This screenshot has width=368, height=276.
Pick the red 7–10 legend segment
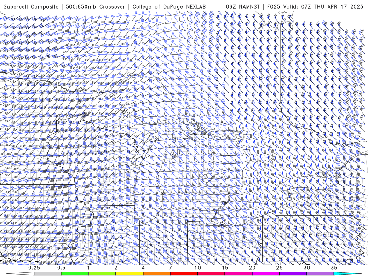[x=184, y=274]
